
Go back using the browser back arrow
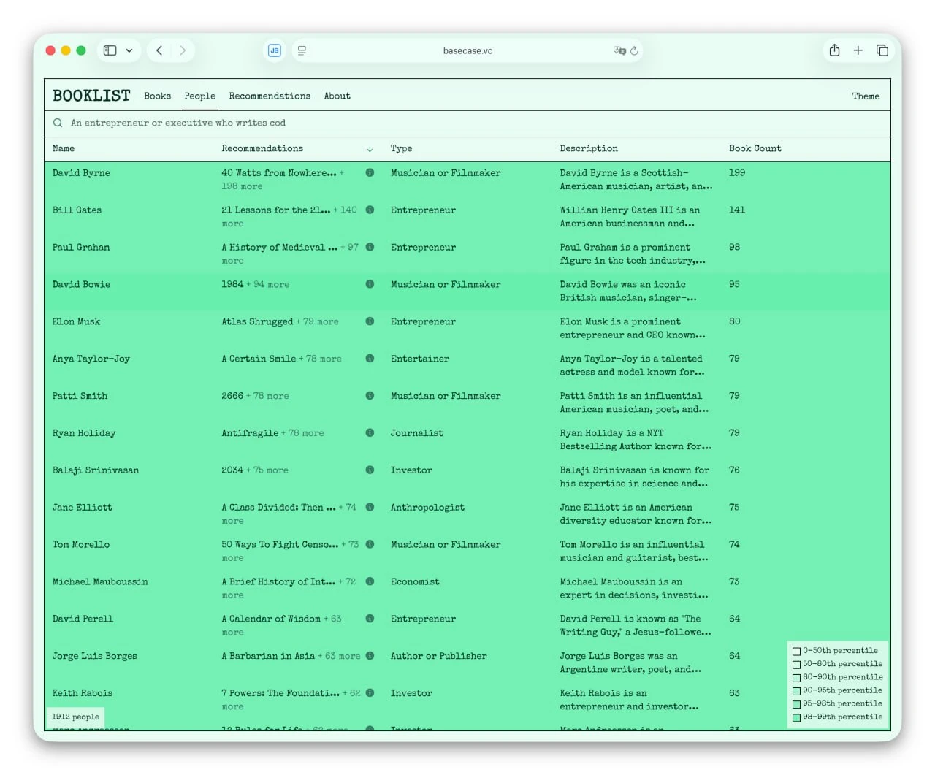pyautogui.click(x=159, y=50)
